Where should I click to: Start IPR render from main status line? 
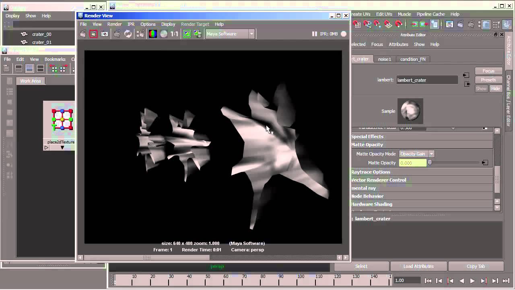pos(471,24)
